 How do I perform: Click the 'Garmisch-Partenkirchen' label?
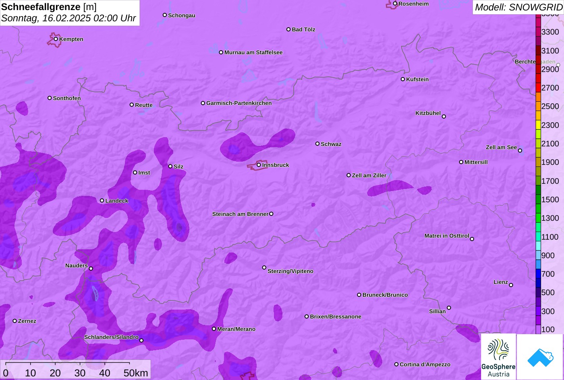pos(239,103)
